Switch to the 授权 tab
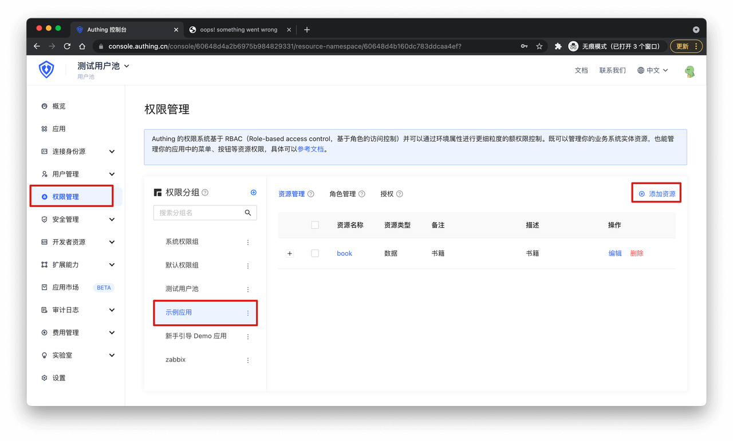 tap(387, 194)
